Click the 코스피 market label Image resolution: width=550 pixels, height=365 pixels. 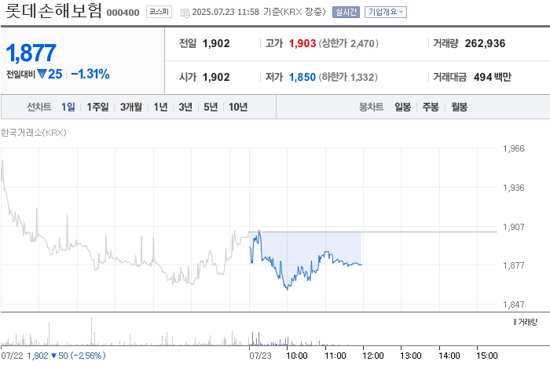[x=159, y=12]
